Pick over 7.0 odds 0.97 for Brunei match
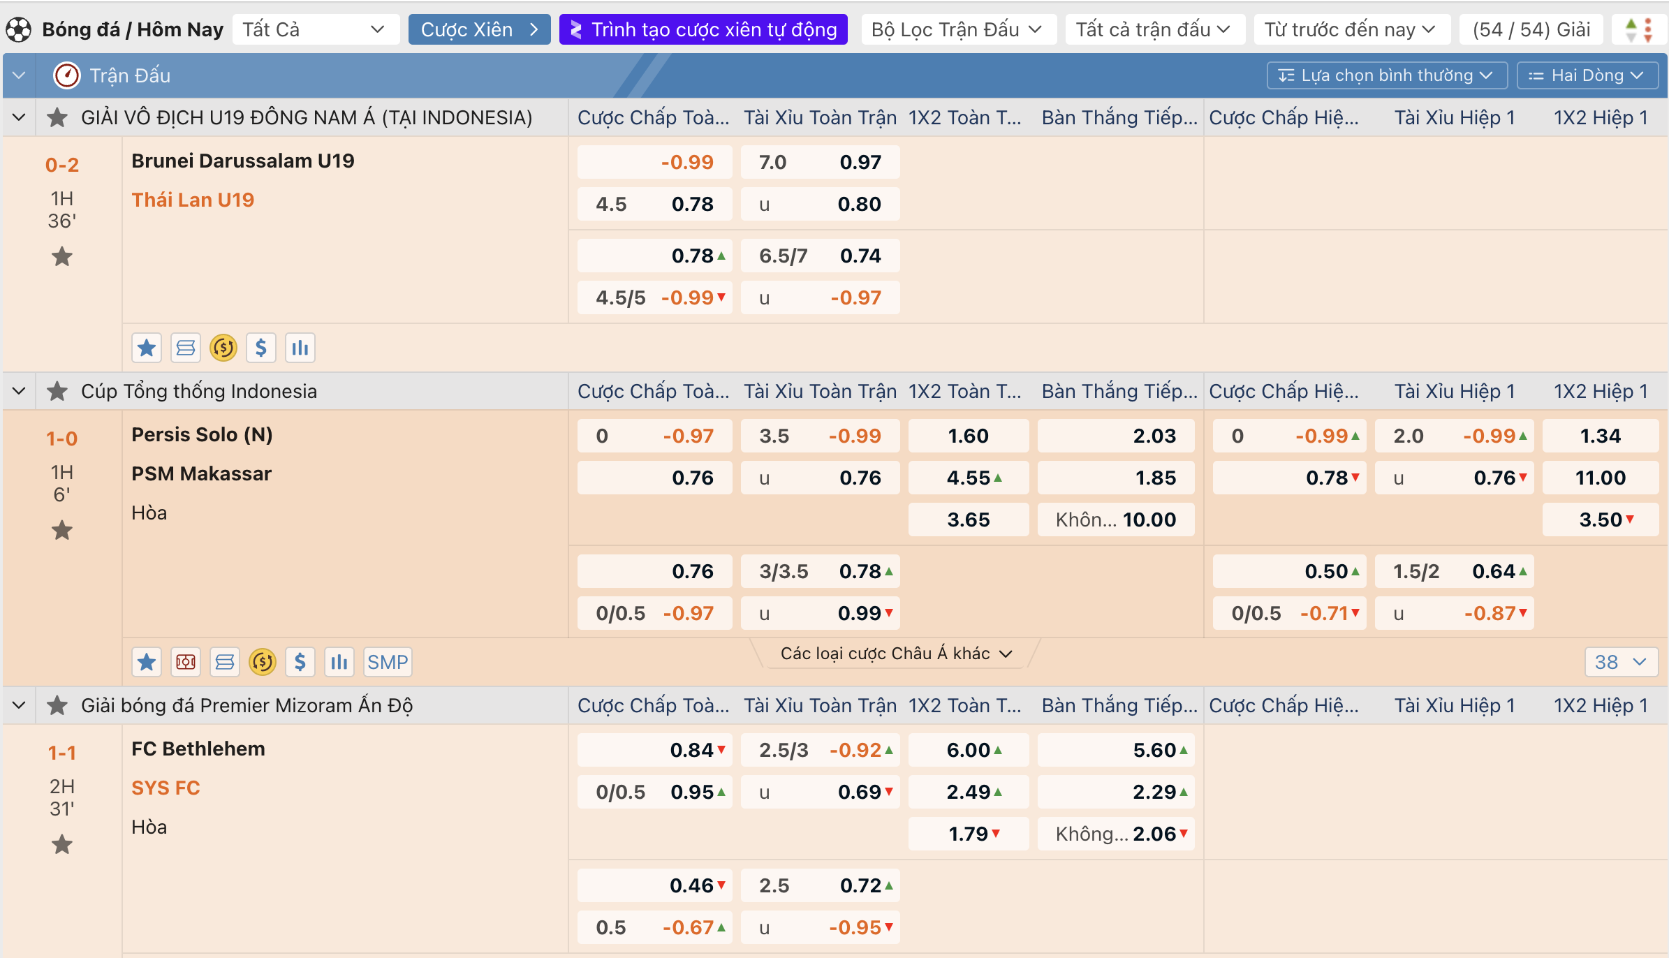 point(820,162)
